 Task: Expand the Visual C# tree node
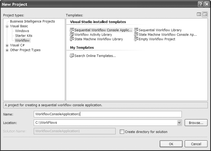(7, 45)
